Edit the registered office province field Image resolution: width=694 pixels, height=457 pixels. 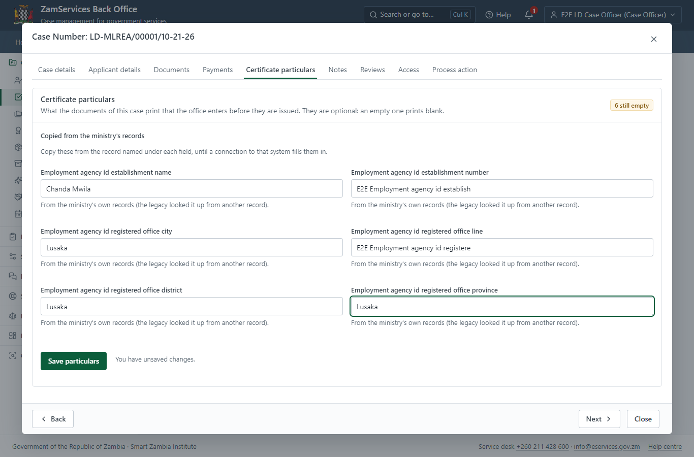click(502, 306)
